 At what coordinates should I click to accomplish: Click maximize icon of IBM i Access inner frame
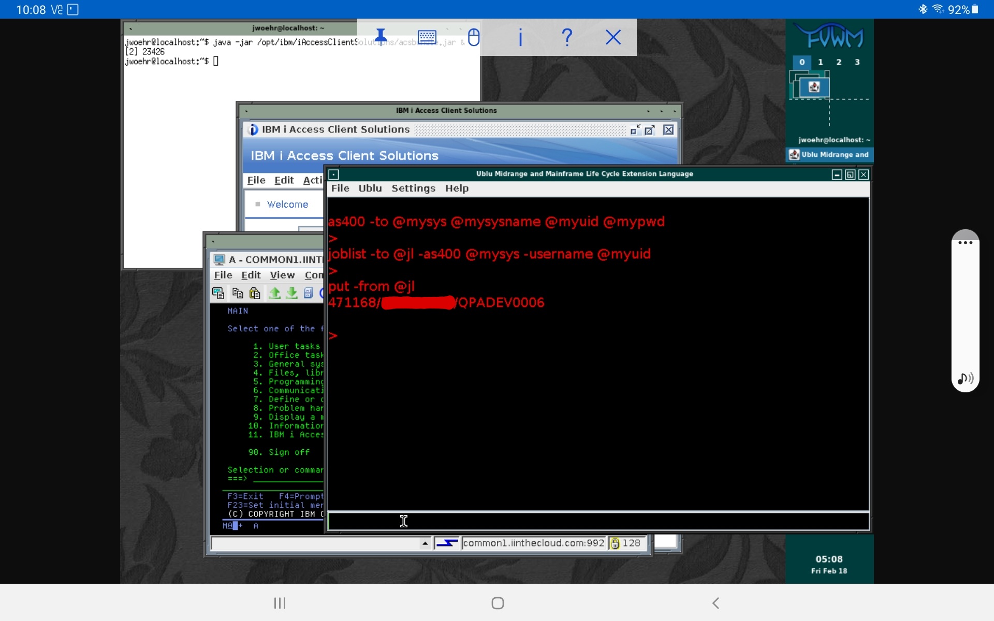(650, 129)
